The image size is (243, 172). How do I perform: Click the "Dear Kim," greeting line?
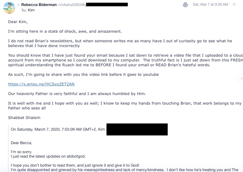pyautogui.click(x=18, y=22)
